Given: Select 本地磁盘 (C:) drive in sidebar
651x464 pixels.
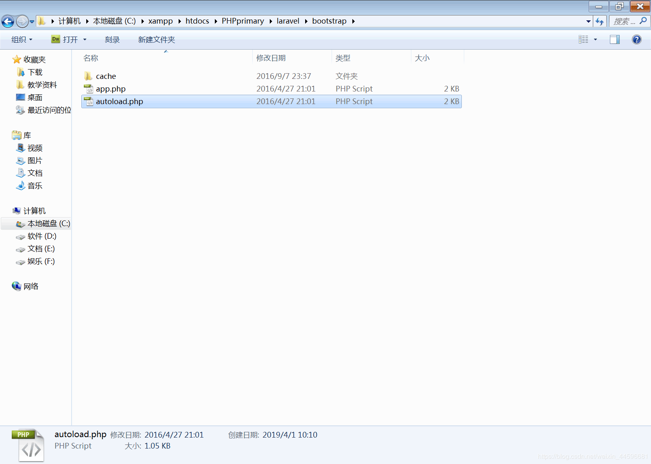Looking at the screenshot, I should [x=49, y=224].
